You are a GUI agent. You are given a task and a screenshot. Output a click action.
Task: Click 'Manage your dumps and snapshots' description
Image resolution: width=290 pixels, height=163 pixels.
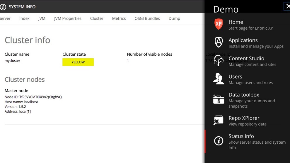[x=252, y=103]
